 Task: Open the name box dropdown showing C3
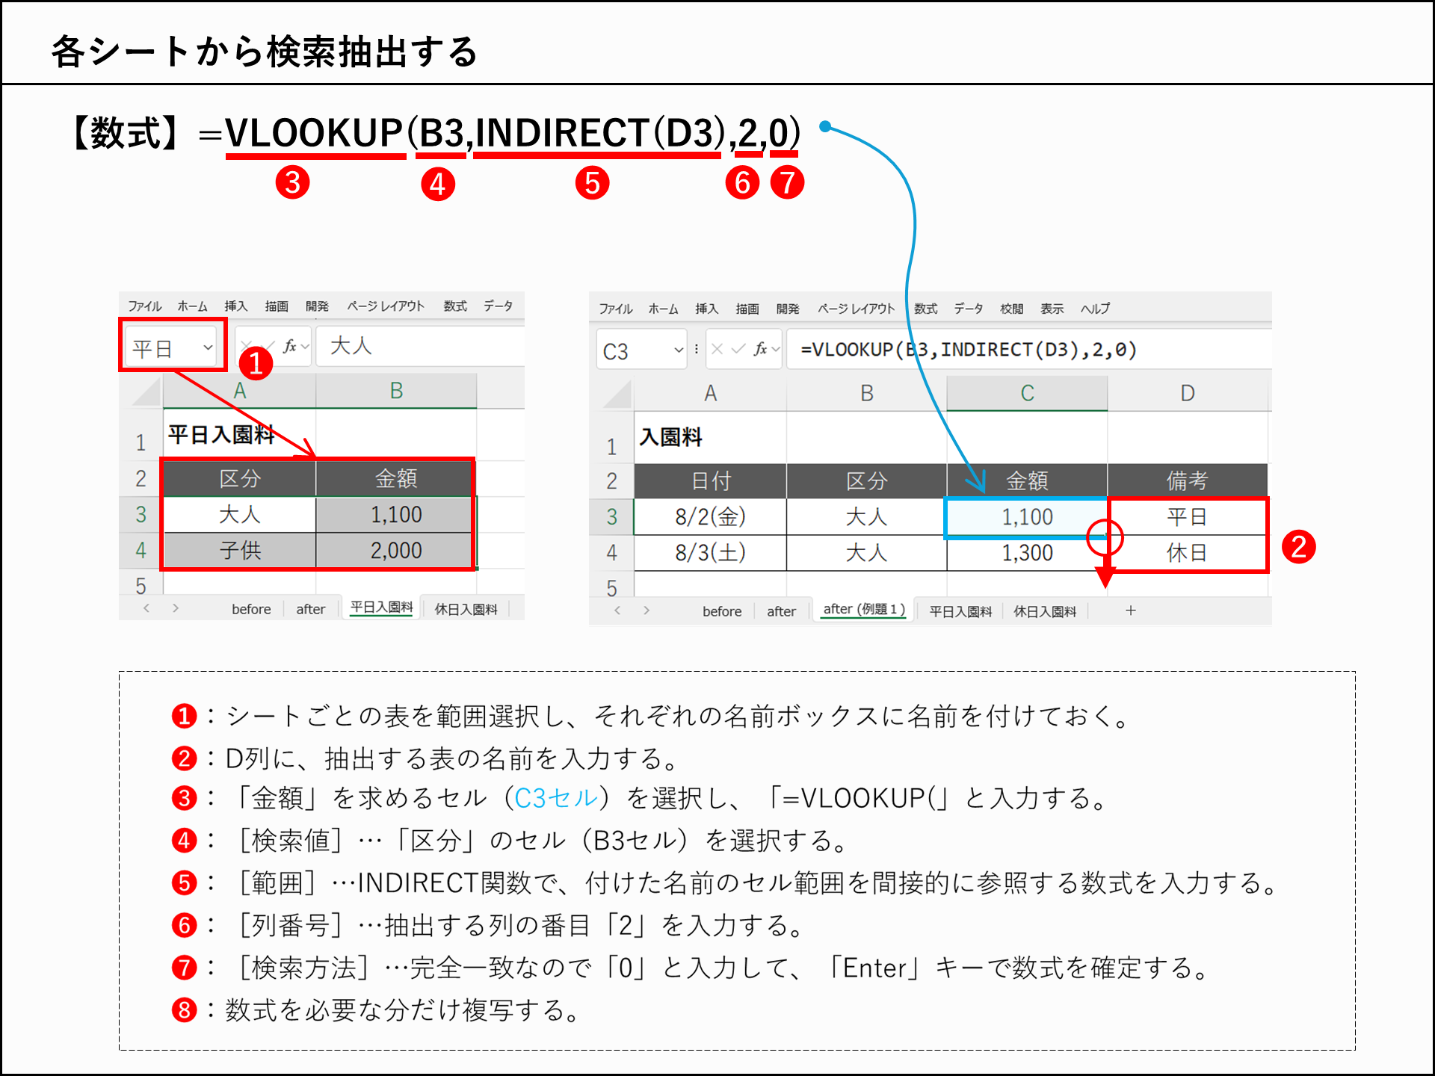click(x=679, y=350)
